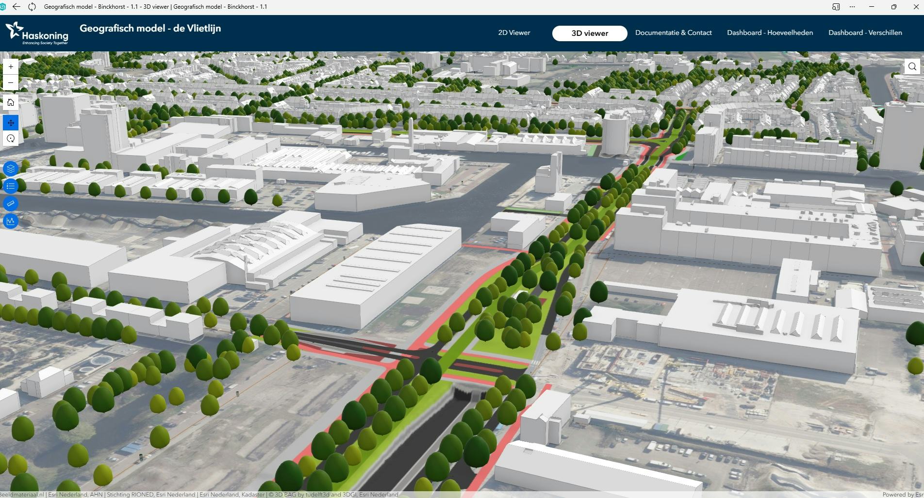Select the Measure (ruler) tool

[10, 204]
